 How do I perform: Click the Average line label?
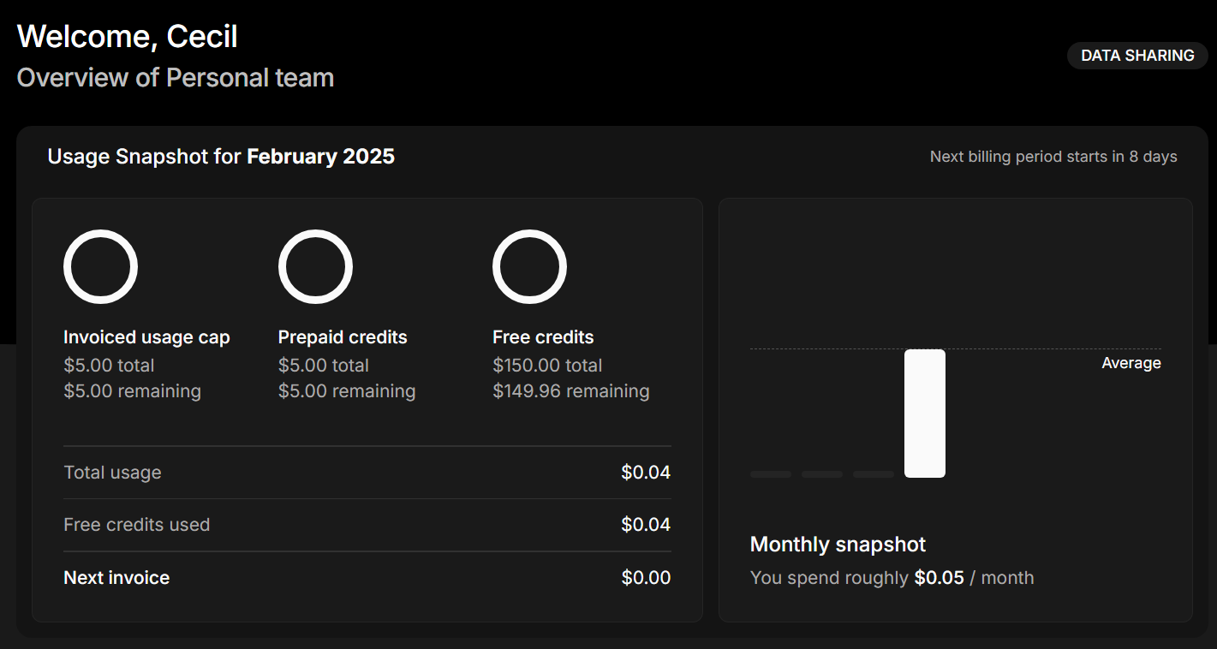1130,363
